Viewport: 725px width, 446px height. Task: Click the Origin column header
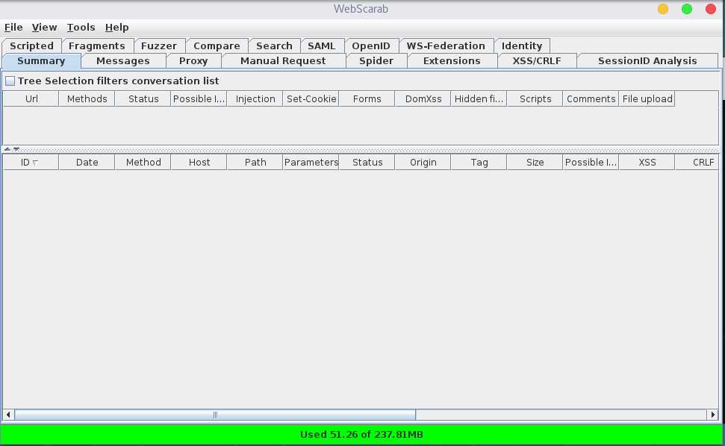tap(423, 163)
